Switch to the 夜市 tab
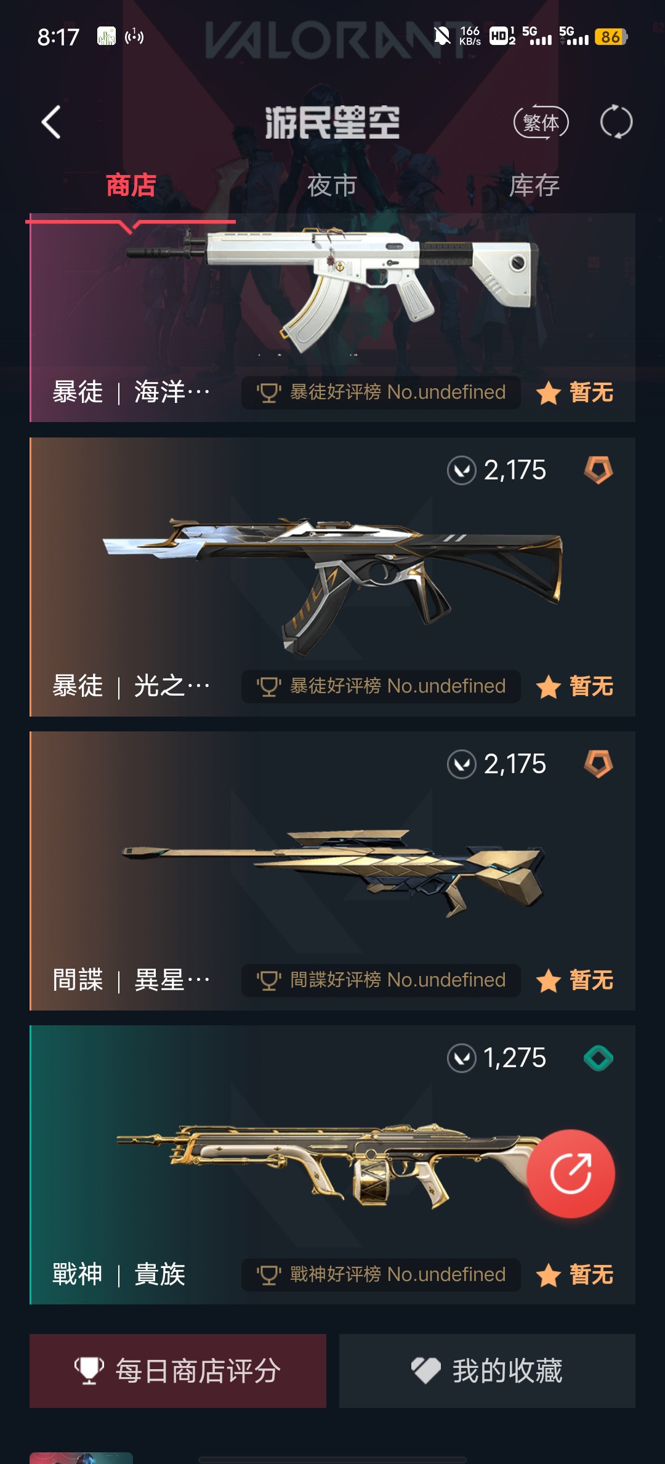This screenshot has width=665, height=1464. pos(332,185)
